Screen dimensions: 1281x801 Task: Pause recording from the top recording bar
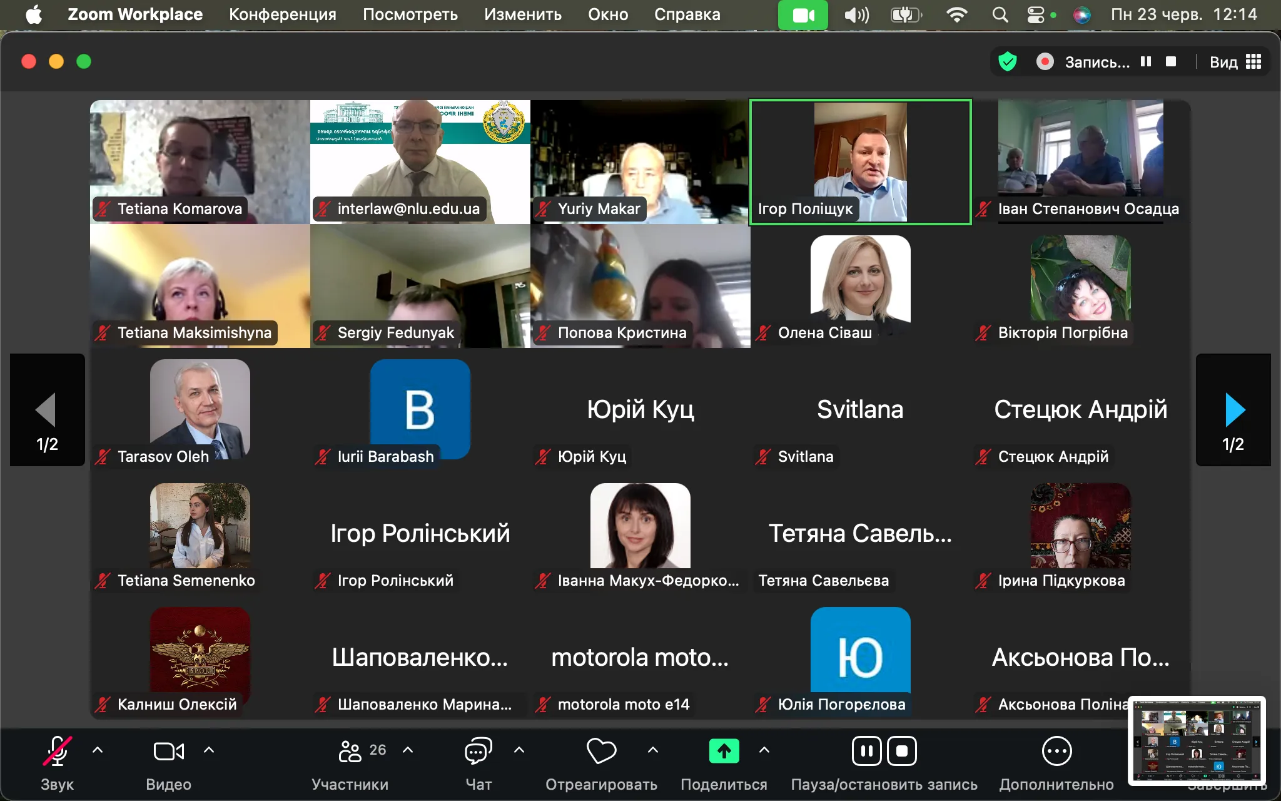tap(1145, 61)
